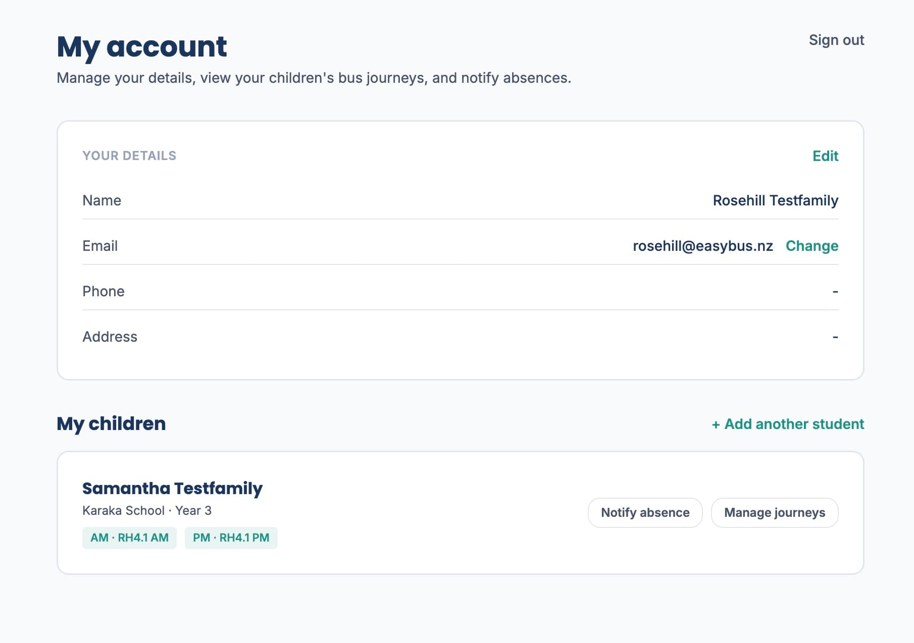Click the My children section heading

111,424
